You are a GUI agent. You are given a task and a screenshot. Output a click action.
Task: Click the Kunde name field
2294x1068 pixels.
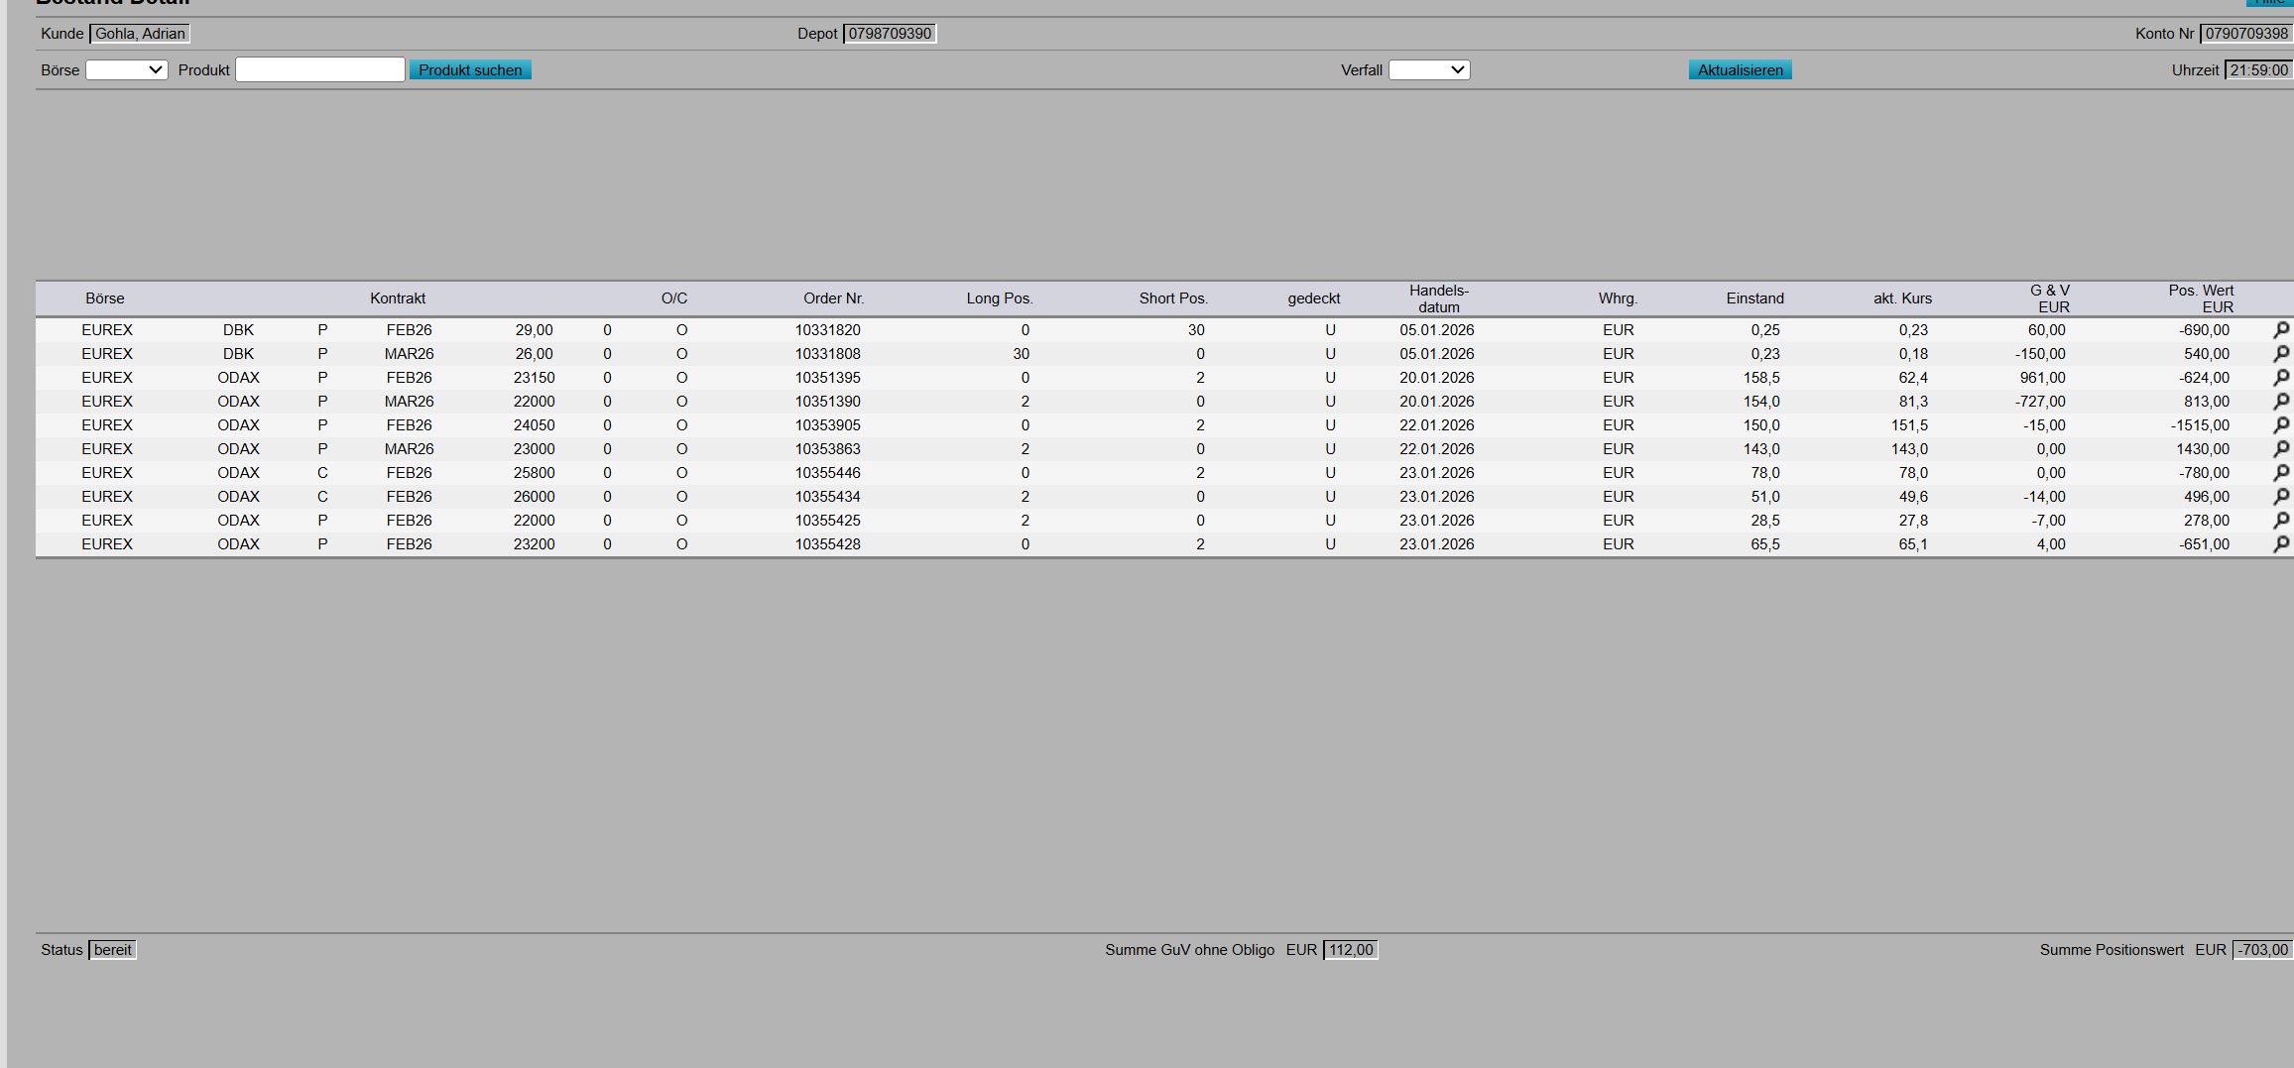coord(140,34)
